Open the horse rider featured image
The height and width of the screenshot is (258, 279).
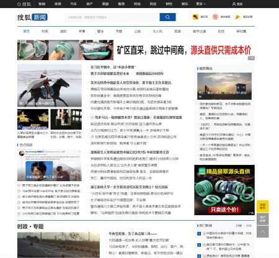(50, 86)
